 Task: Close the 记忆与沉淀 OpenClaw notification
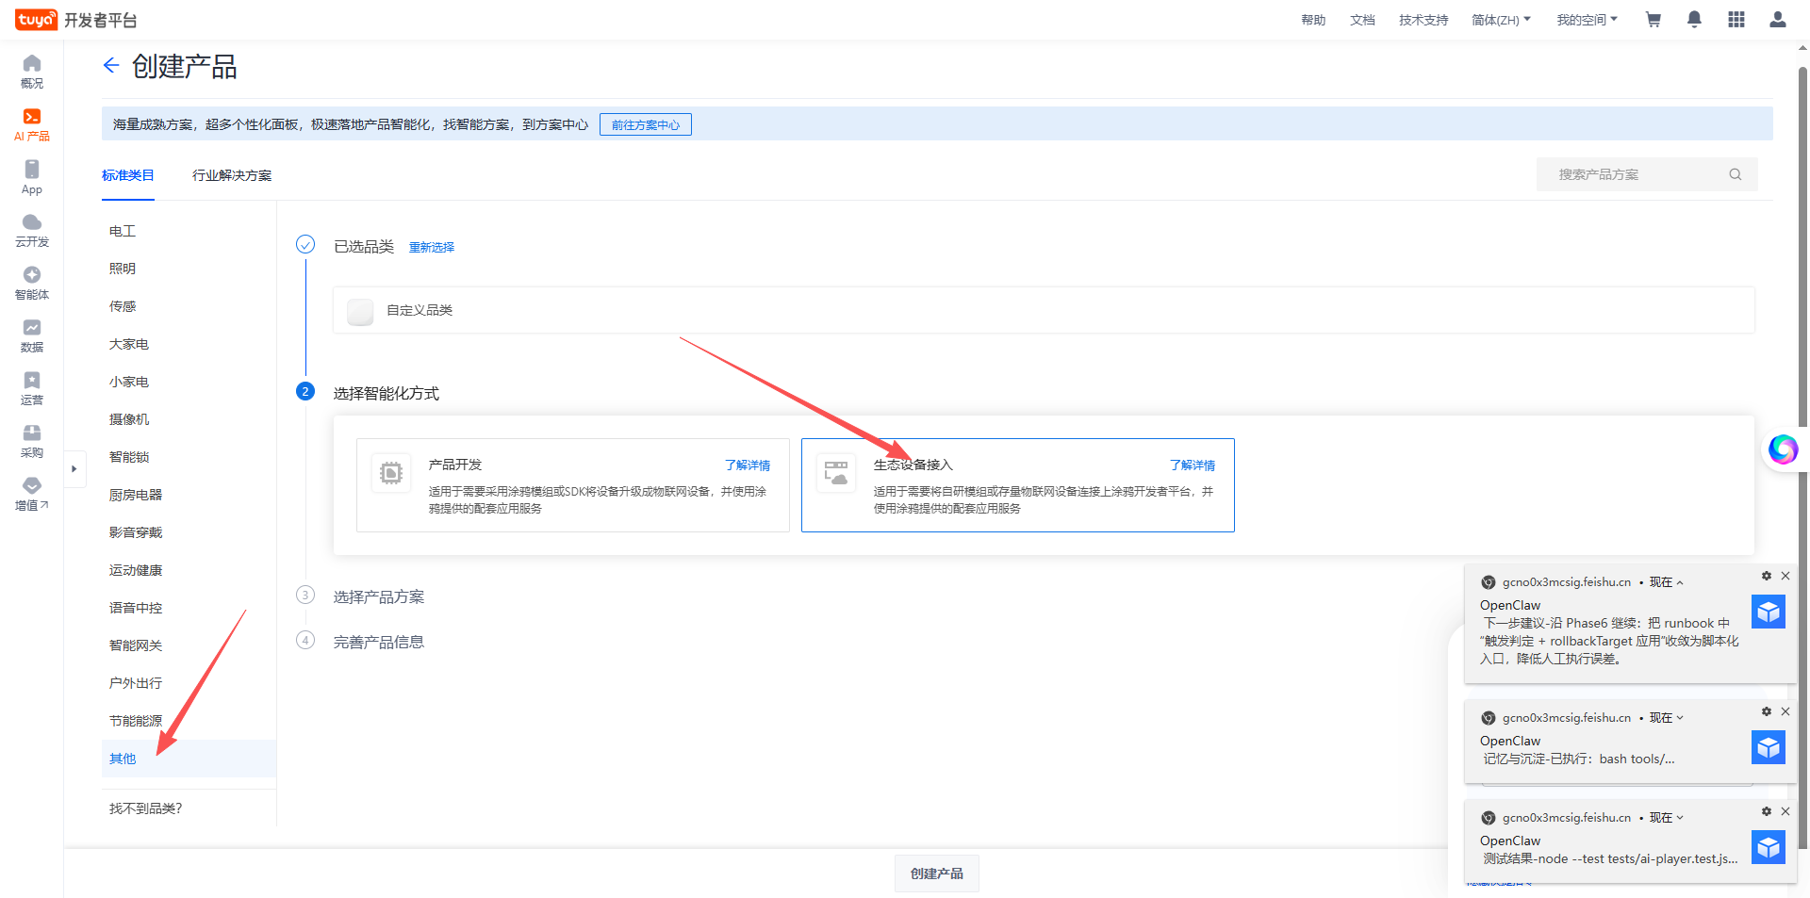coord(1785,711)
